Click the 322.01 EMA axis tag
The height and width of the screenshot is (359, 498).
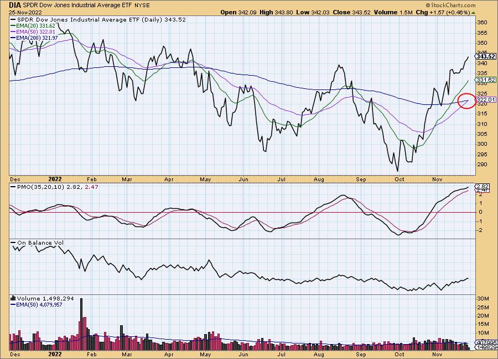(x=486, y=99)
